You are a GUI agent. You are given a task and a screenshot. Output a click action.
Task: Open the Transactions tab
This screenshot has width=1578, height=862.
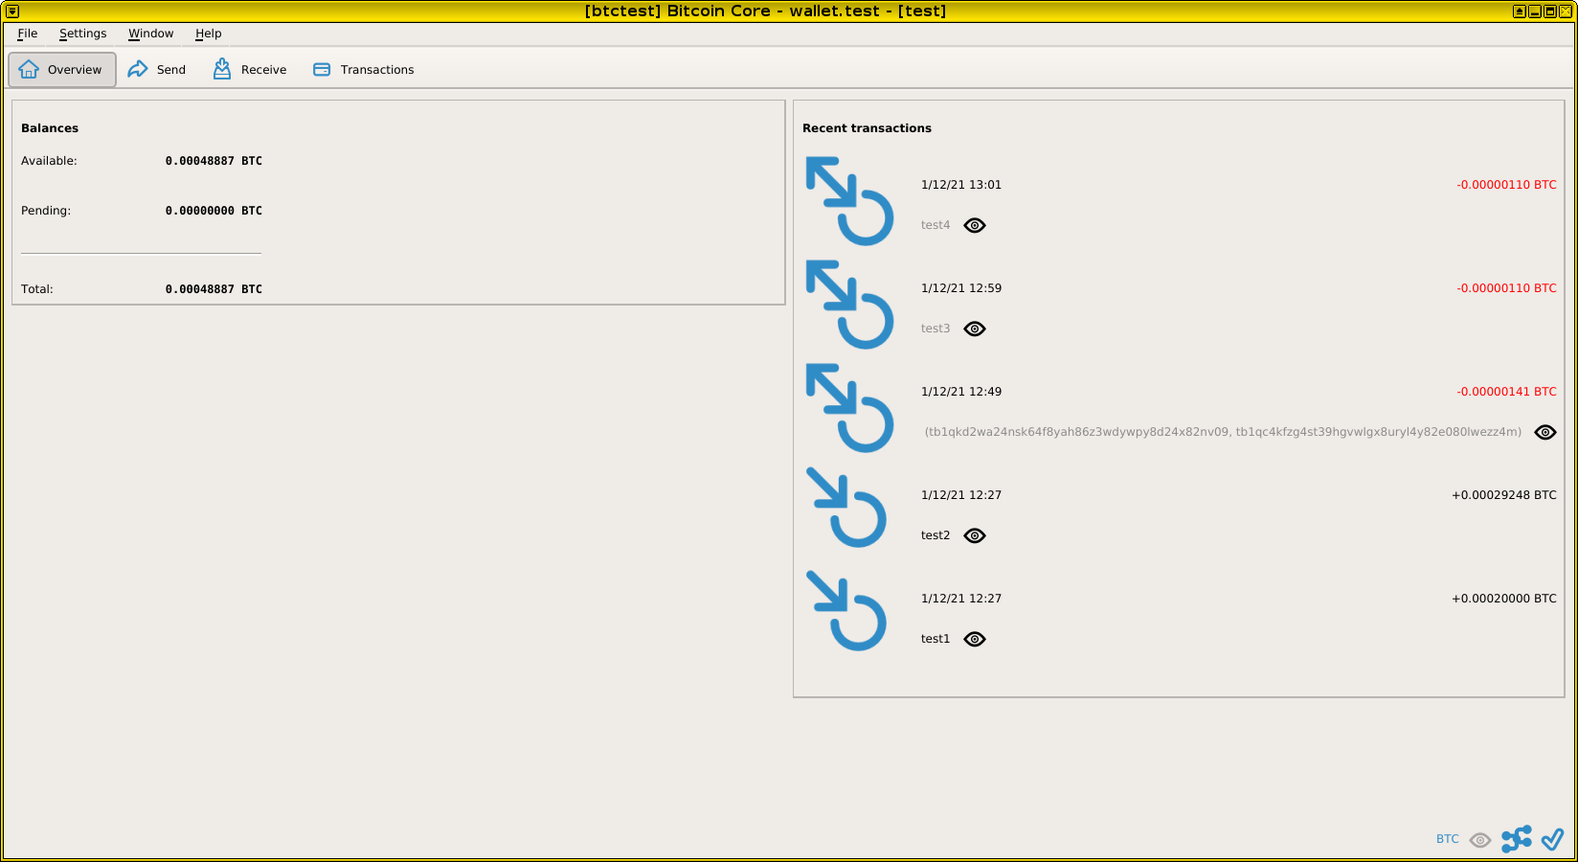point(364,70)
